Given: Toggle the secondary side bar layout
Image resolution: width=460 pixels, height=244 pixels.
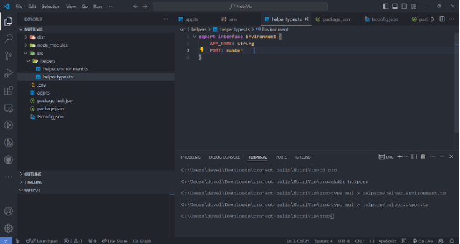Looking at the screenshot, I should pos(405,6).
